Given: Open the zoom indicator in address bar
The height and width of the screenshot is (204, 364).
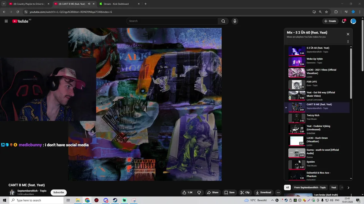Looking at the screenshot, I should click(320, 12).
